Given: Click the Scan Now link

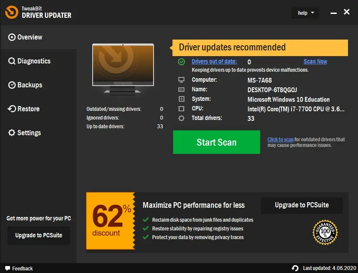Looking at the screenshot, I should (x=315, y=61).
